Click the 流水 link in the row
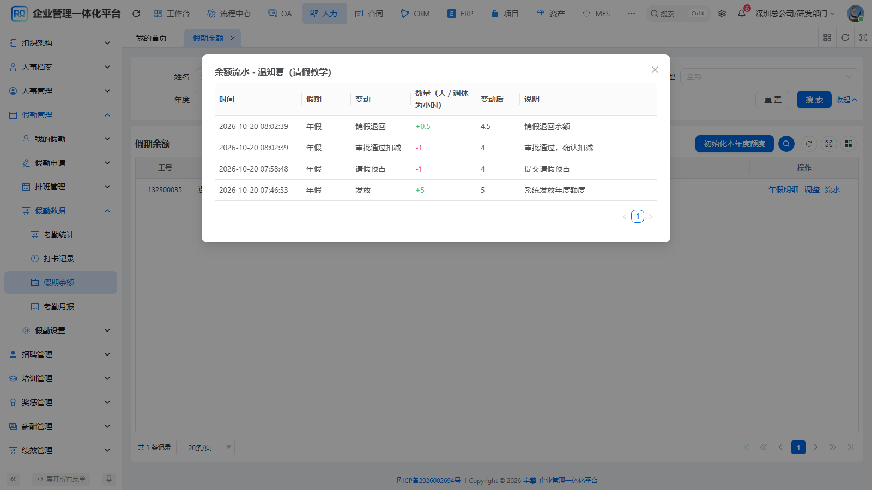The height and width of the screenshot is (490, 872). click(832, 189)
